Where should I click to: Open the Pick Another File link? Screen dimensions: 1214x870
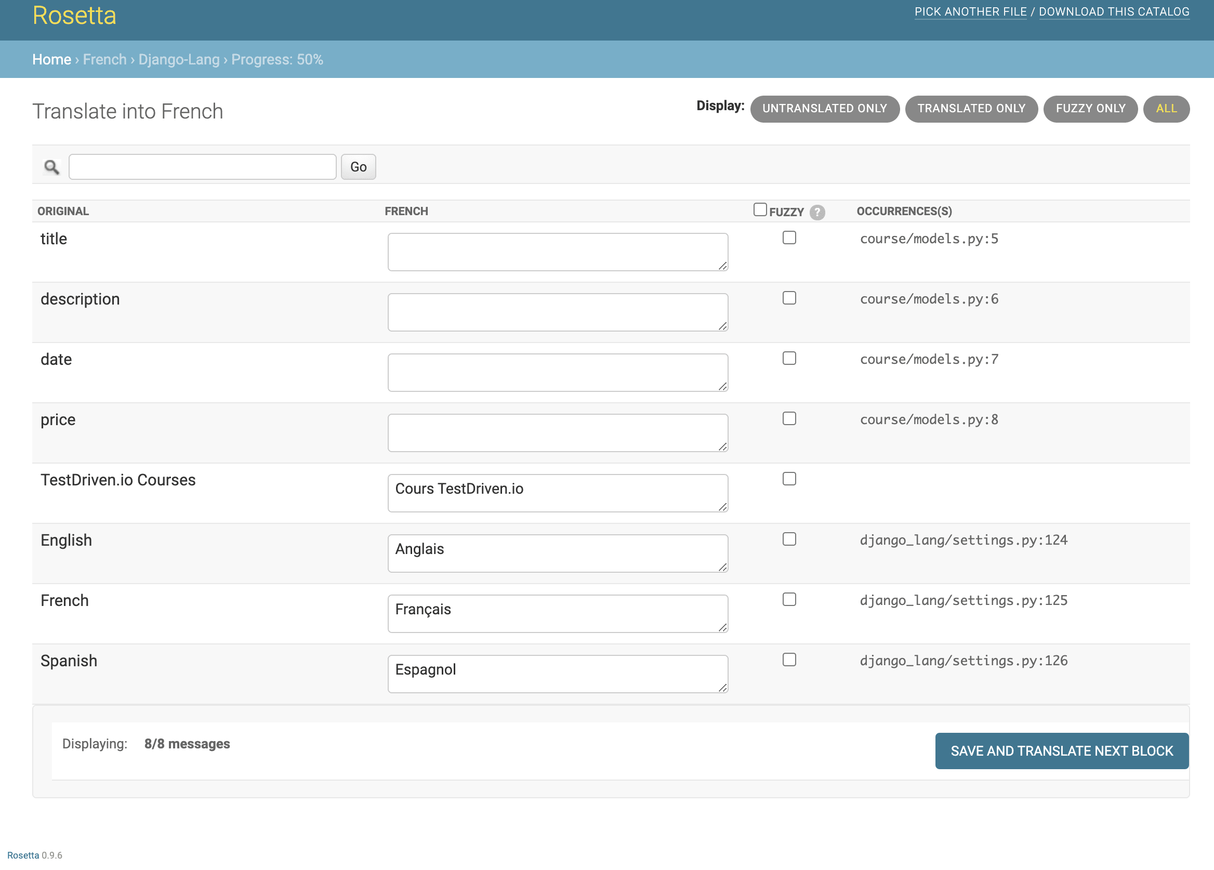tap(970, 12)
